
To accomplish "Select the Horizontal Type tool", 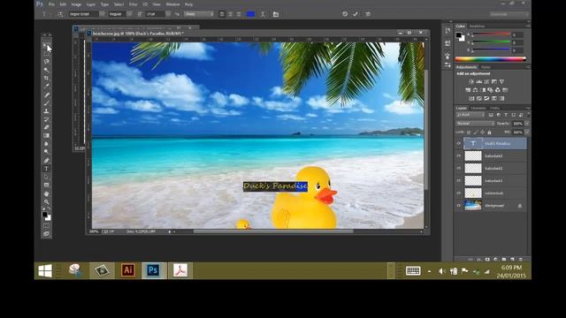I will click(46, 169).
